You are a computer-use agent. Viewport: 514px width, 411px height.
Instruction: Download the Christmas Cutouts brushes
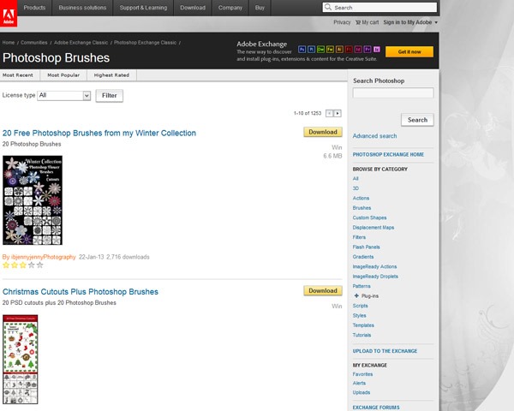pos(323,291)
